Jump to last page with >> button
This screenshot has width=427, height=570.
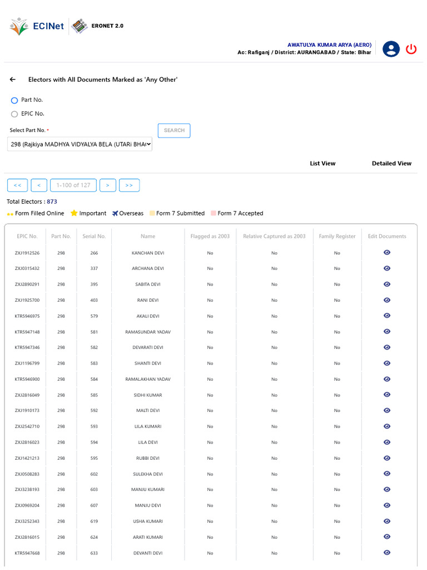(x=129, y=185)
